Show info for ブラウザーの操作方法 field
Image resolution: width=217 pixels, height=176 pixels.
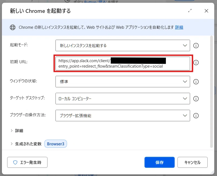click(196, 116)
